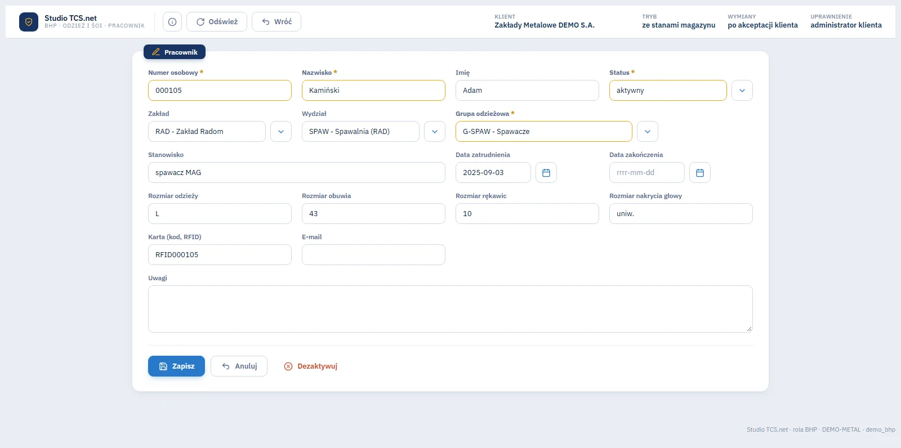Click the empty Data zakończenia date field

[647, 173]
